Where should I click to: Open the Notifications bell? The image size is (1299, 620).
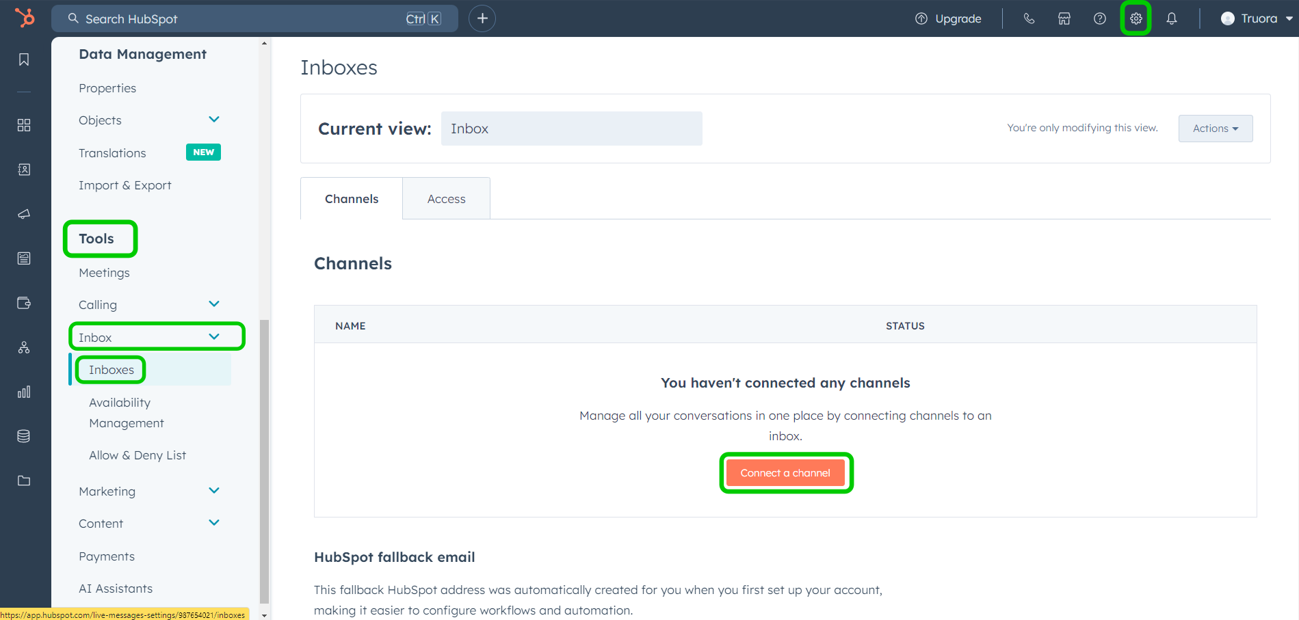(x=1172, y=18)
